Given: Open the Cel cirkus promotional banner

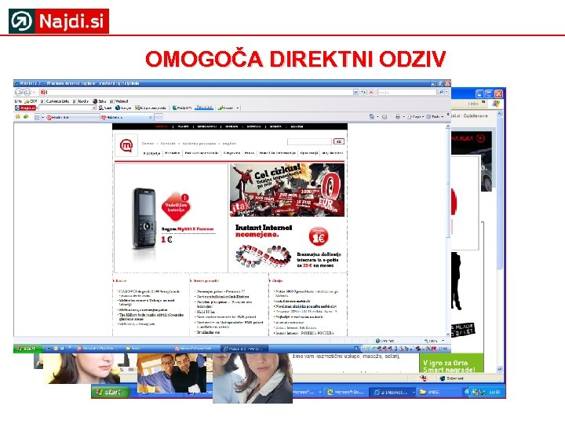Looking at the screenshot, I should (x=287, y=190).
